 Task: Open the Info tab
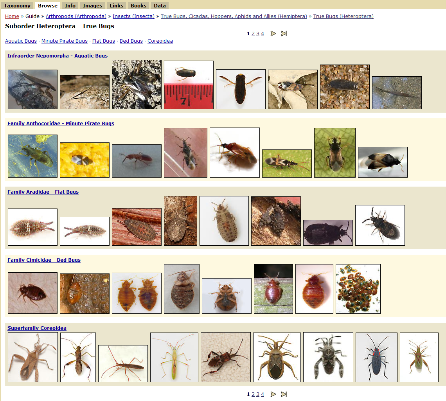click(70, 5)
